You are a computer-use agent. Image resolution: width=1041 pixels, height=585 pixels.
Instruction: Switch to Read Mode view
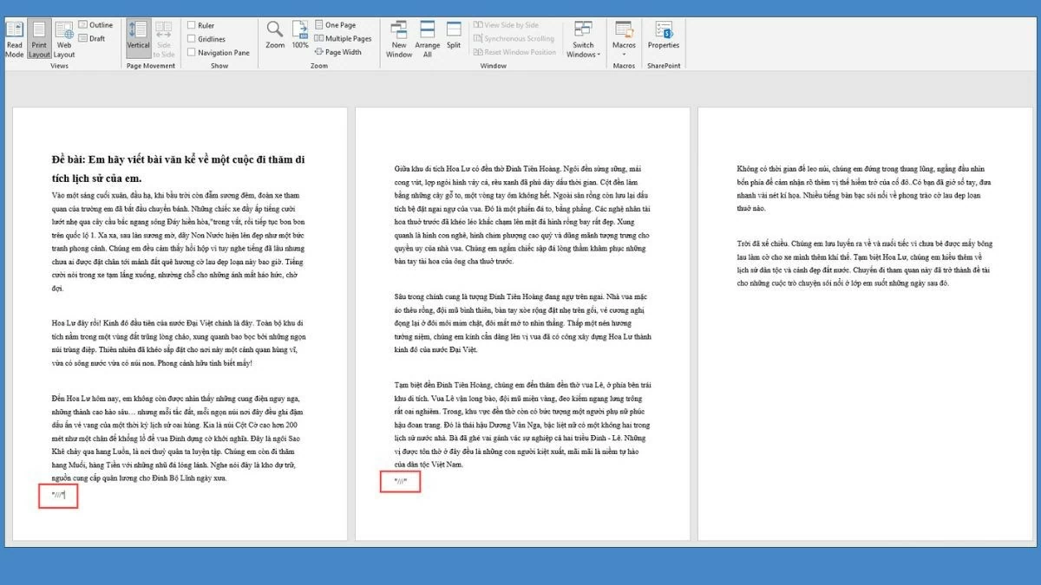(14, 38)
